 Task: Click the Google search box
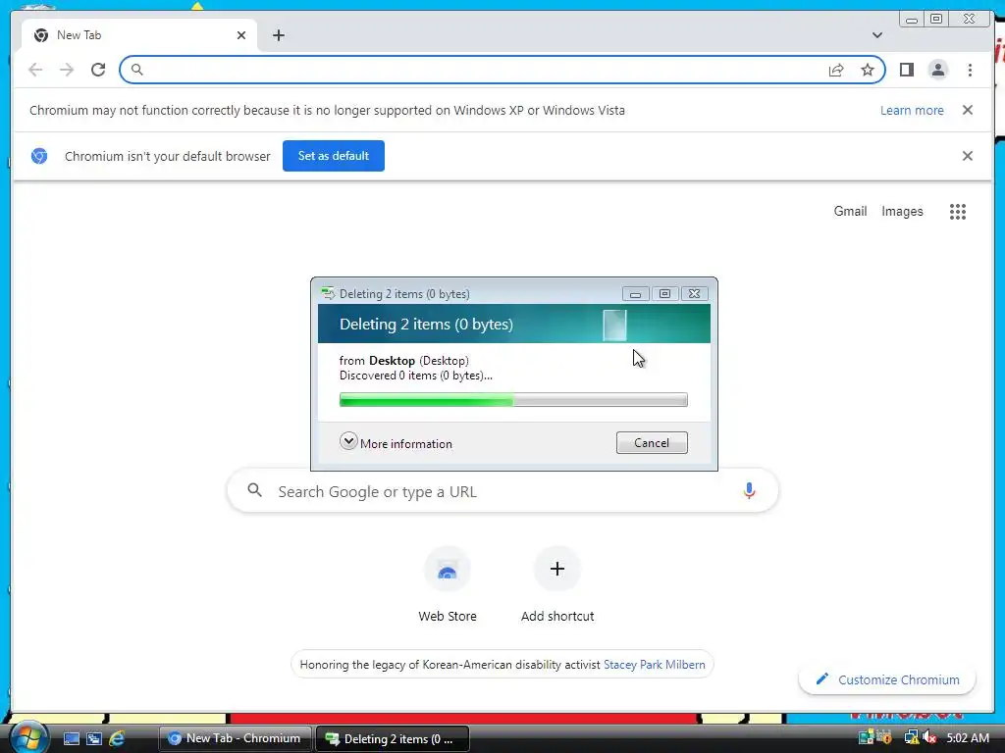point(503,491)
